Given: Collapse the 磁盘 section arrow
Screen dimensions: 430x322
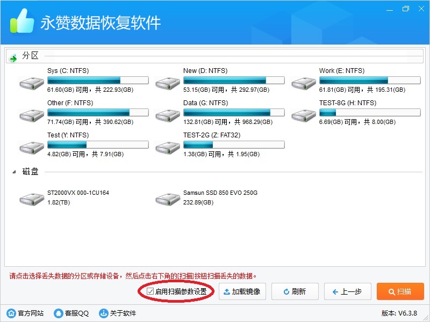Looking at the screenshot, I should click(13, 172).
